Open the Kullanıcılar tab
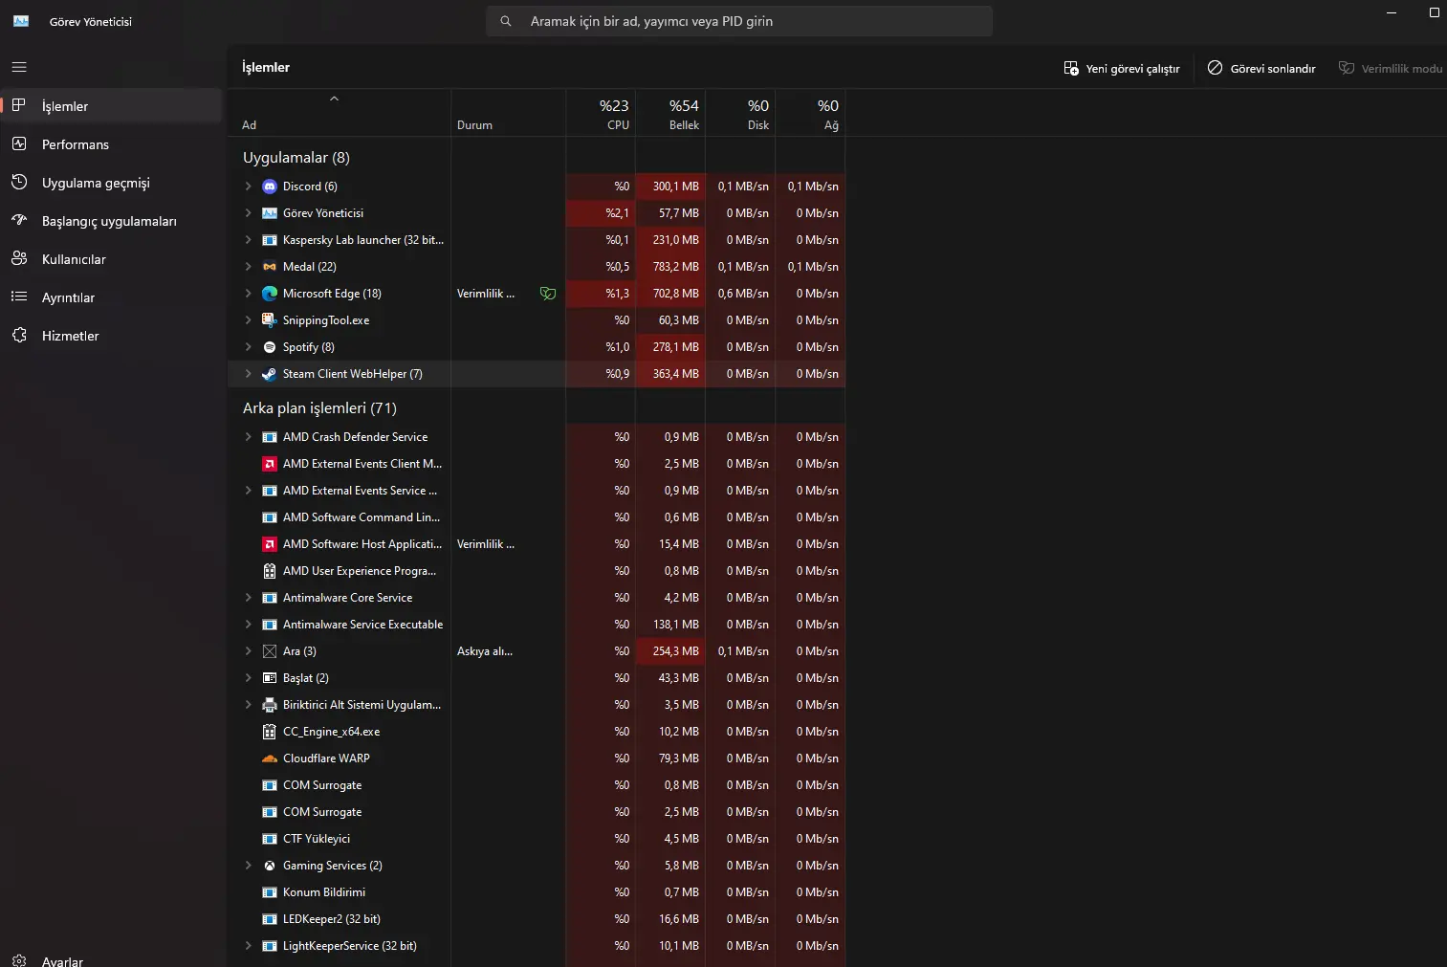This screenshot has height=967, width=1447. point(111,259)
